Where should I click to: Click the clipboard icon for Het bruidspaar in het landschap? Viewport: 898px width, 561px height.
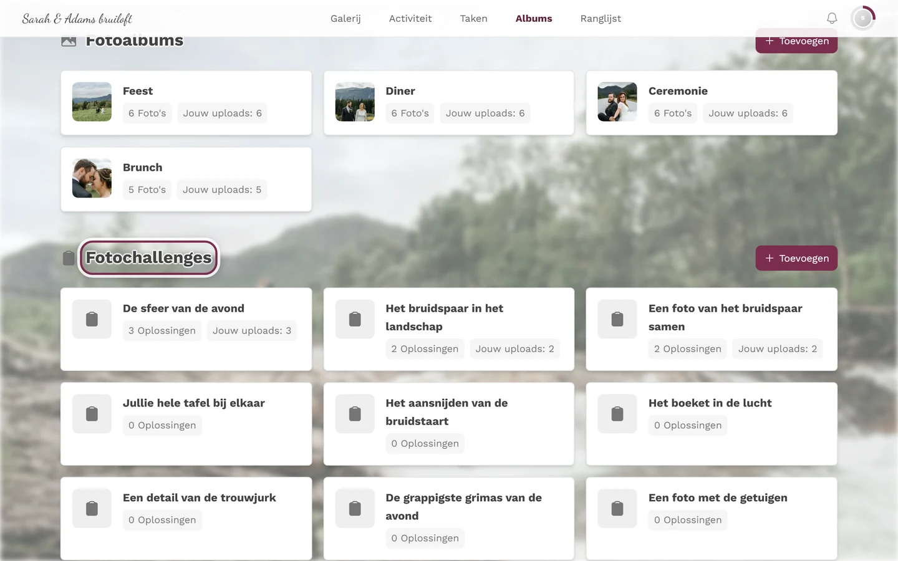(355, 319)
